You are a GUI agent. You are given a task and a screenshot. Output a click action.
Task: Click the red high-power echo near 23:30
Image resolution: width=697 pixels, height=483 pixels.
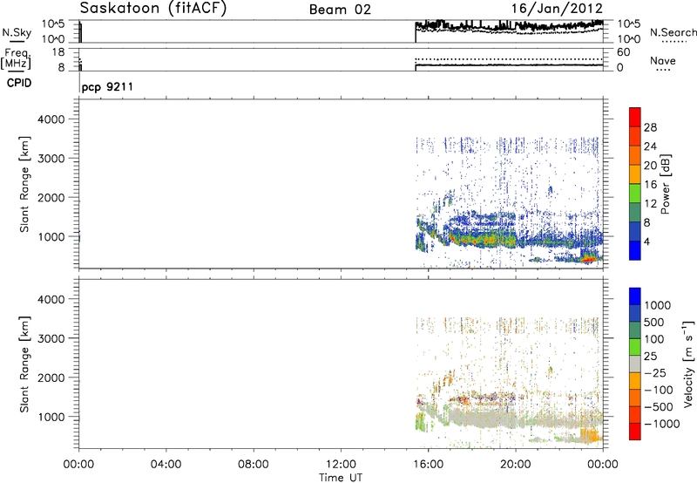(x=590, y=259)
